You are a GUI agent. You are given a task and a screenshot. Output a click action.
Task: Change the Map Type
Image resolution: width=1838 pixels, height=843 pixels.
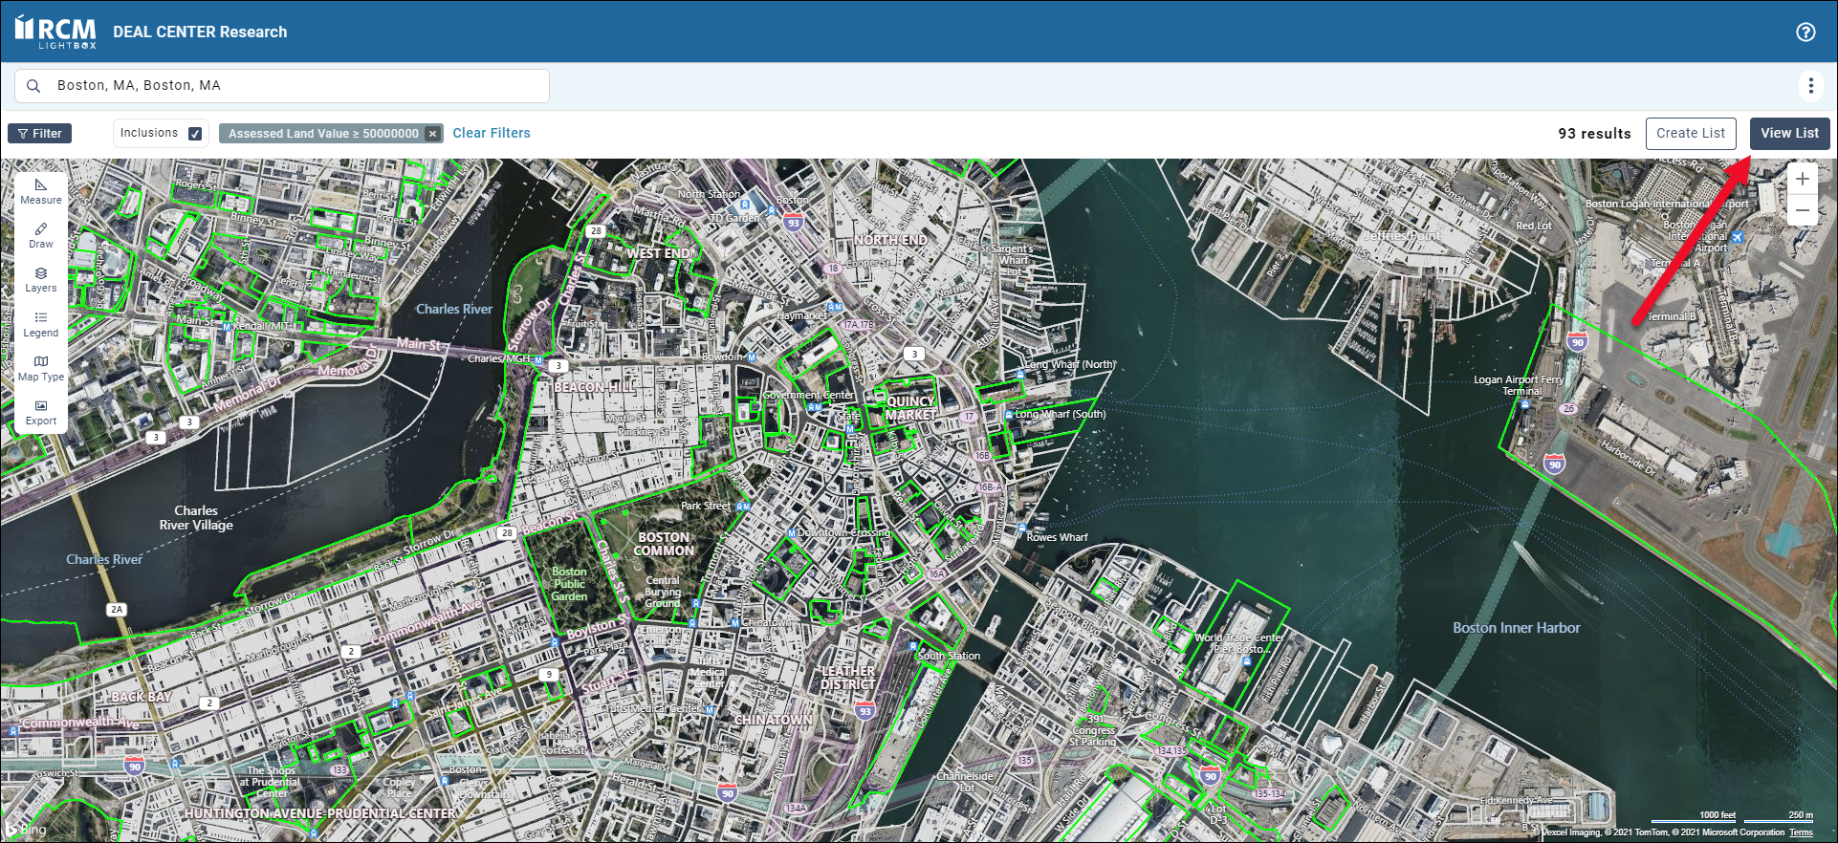pos(40,368)
